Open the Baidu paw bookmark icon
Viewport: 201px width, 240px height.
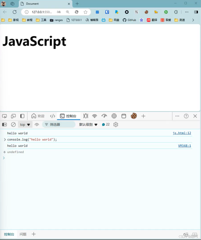[x=141, y=20]
